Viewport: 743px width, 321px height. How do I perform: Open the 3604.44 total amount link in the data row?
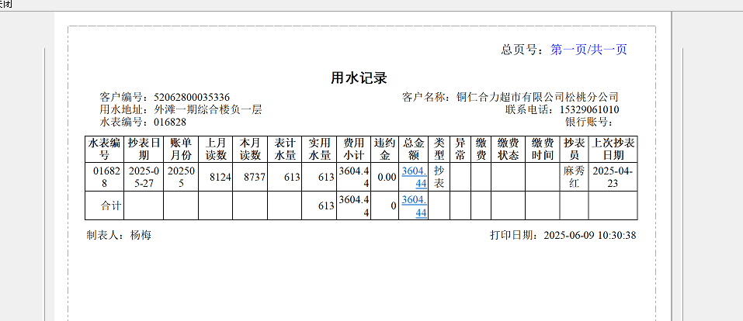[414, 176]
